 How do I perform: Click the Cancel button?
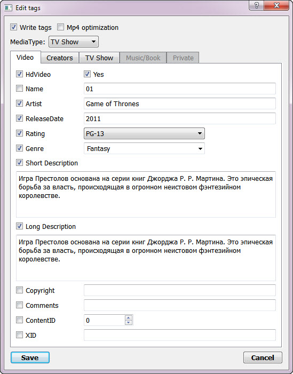click(263, 357)
